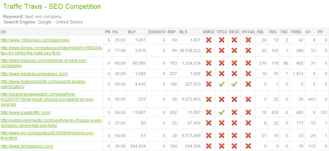Screen dimensions: 329x151
Task: Select the BLS value 9,571,899
Action: coord(191,136)
